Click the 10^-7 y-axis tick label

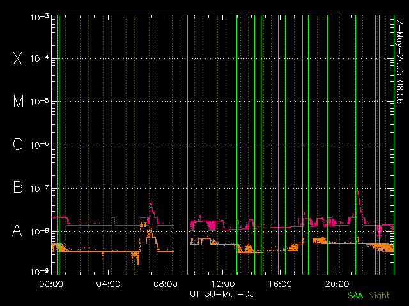[x=40, y=189]
